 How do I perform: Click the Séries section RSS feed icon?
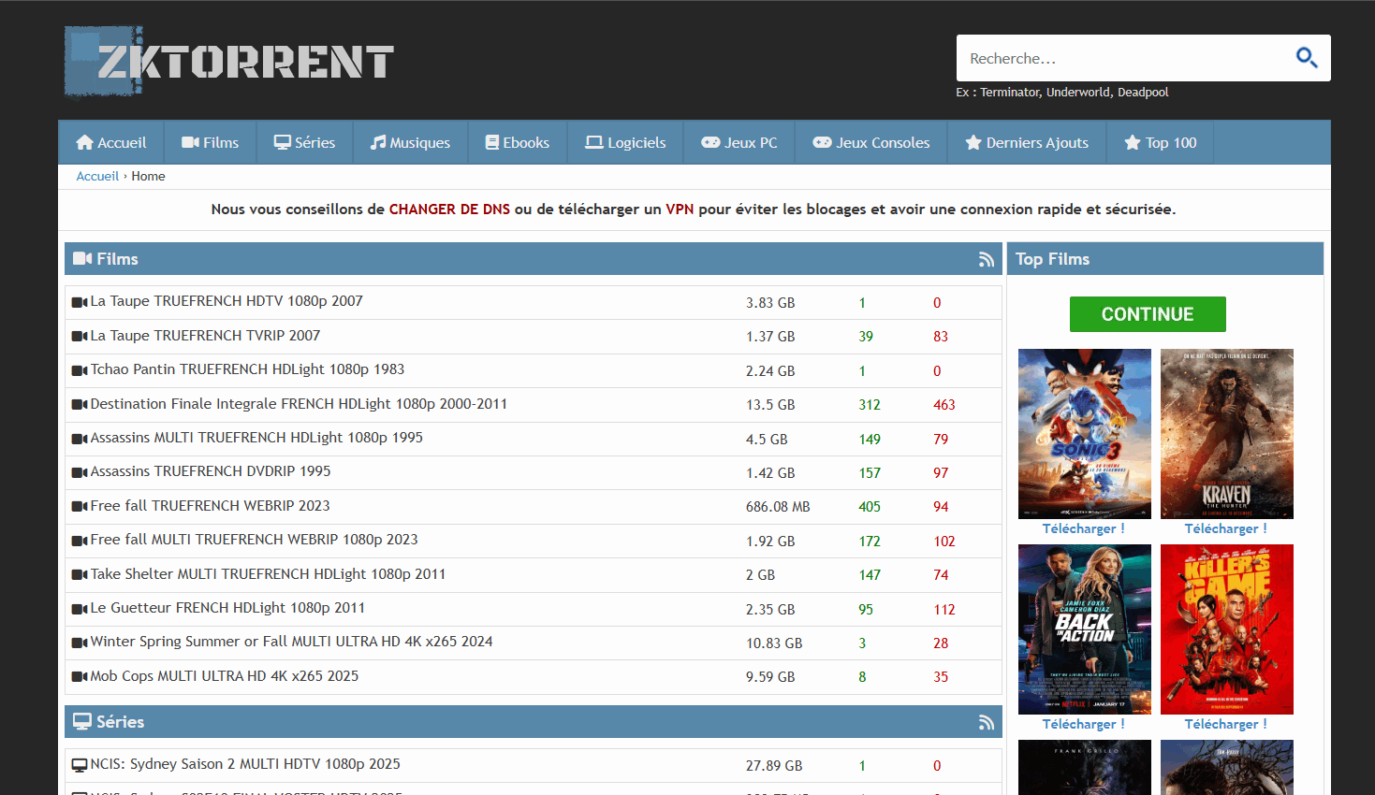(x=987, y=722)
